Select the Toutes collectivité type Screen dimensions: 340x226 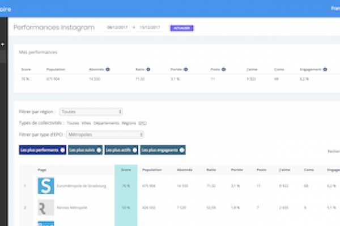[73, 123]
